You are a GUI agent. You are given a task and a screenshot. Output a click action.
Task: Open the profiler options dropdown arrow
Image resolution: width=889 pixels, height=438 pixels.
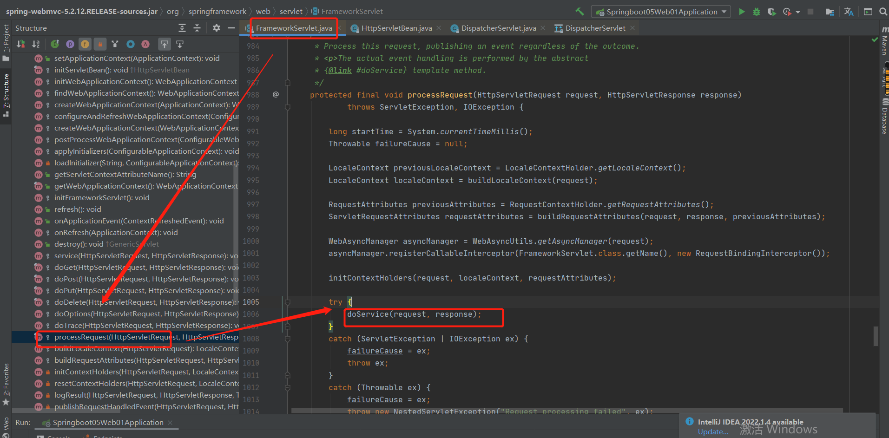point(798,12)
